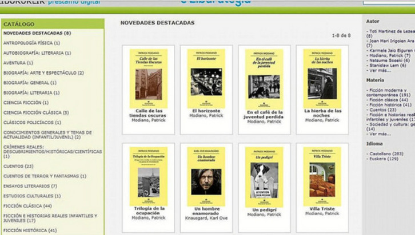
Task: Open the 'Ensayos literarios (7)' category
Action: pos(30,186)
